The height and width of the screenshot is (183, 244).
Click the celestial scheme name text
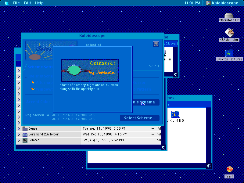tap(93, 45)
